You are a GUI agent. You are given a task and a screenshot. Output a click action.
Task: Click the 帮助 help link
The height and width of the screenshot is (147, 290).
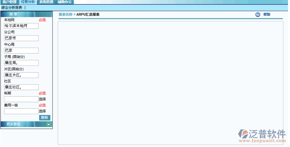tap(267, 14)
